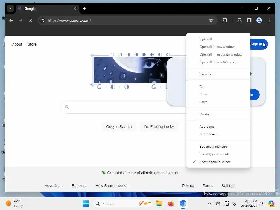The width and height of the screenshot is (280, 210).
Task: Open the Copilot preview icon
Action: 271,203
